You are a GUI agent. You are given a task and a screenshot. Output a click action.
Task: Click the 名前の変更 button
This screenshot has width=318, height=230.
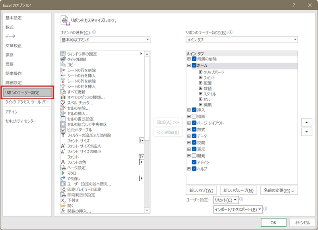click(279, 190)
